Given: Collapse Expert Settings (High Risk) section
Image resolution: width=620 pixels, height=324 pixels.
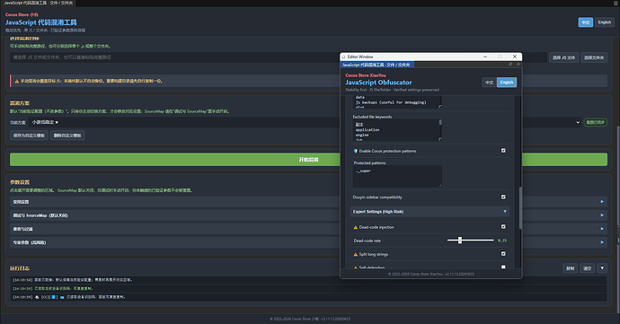Looking at the screenshot, I should [430, 212].
